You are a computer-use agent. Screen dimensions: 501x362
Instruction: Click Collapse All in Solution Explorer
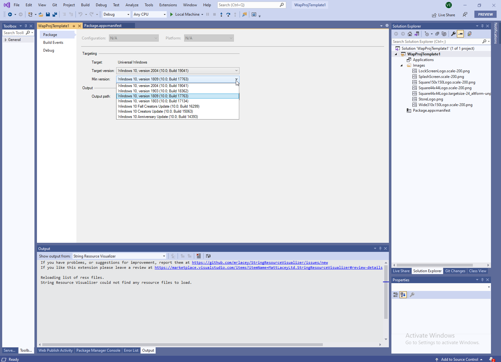pyautogui.click(x=437, y=34)
